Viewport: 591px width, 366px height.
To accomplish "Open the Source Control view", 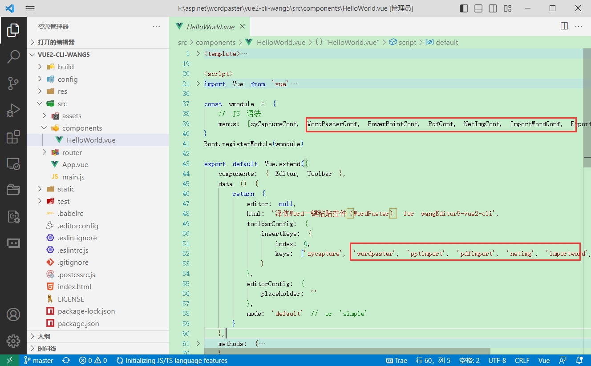I will [13, 83].
